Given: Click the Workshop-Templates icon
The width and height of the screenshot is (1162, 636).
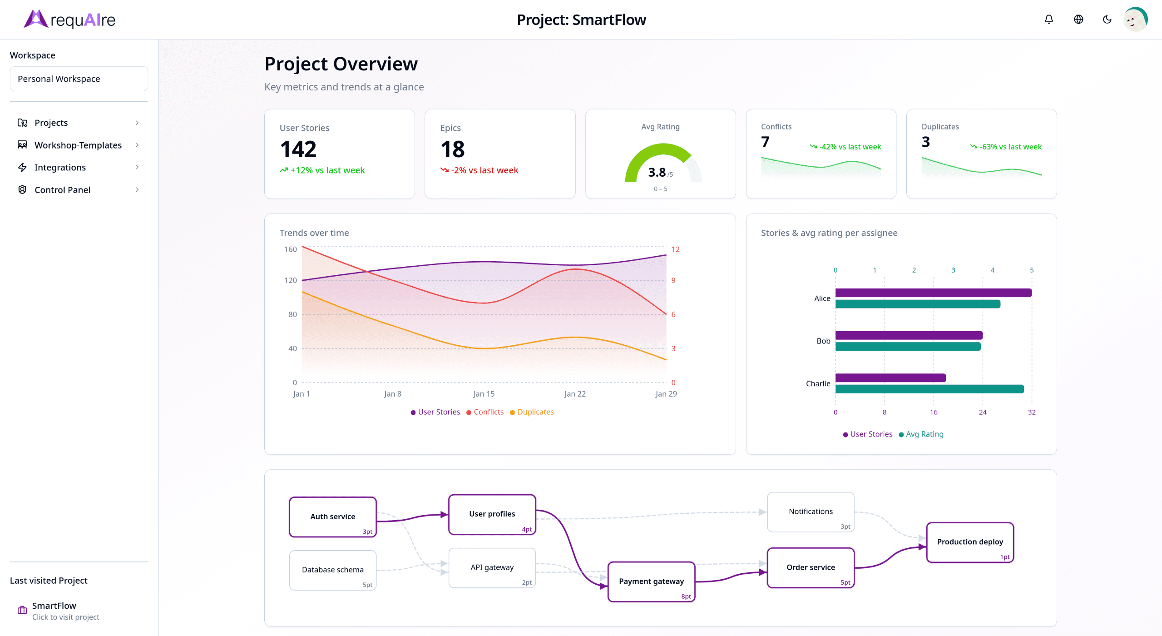Looking at the screenshot, I should (x=22, y=144).
